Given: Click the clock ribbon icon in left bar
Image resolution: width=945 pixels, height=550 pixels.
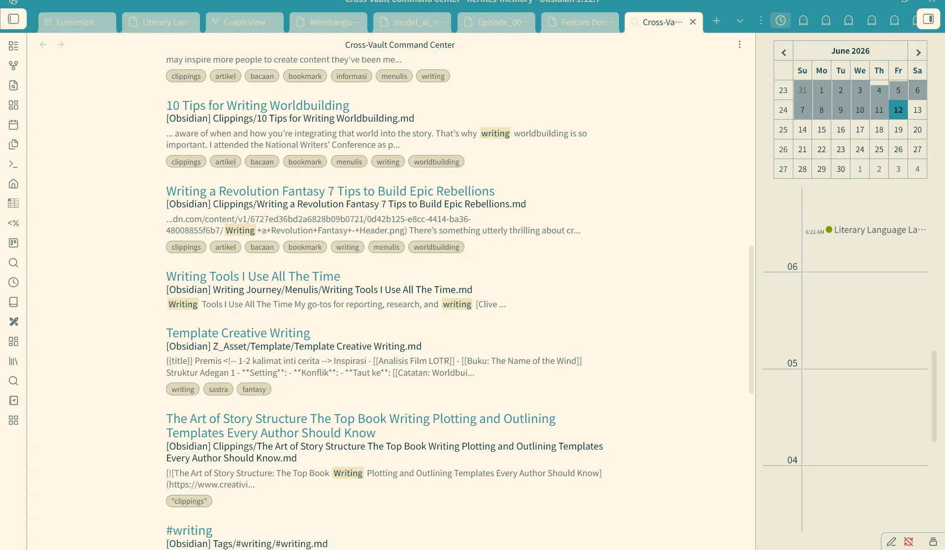Looking at the screenshot, I should pos(14,282).
